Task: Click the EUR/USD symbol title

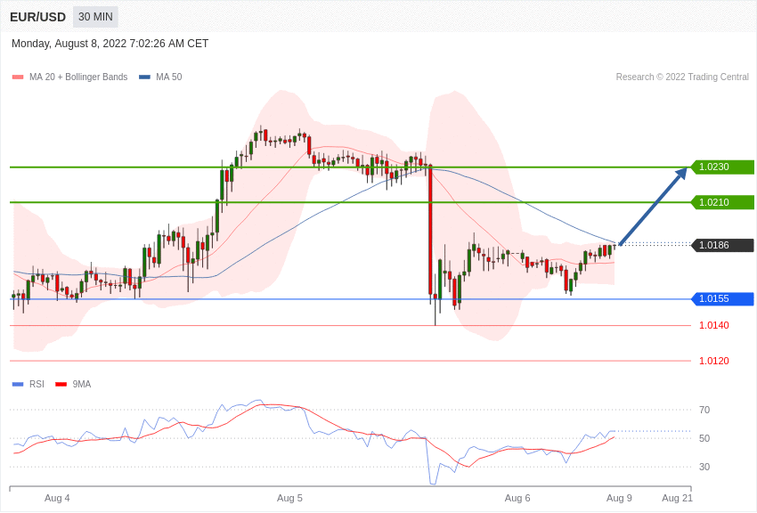Action: [37, 17]
